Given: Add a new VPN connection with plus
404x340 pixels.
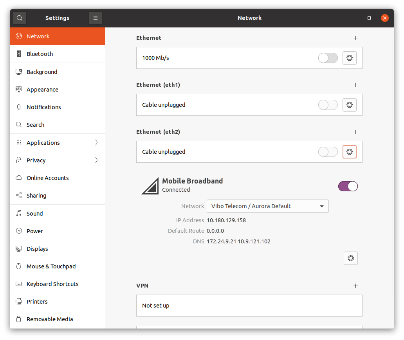Looking at the screenshot, I should [355, 286].
